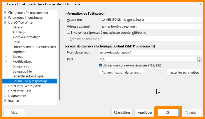Click in the Votre nom text field
Screen dimensions: 205x119
point(151,20)
